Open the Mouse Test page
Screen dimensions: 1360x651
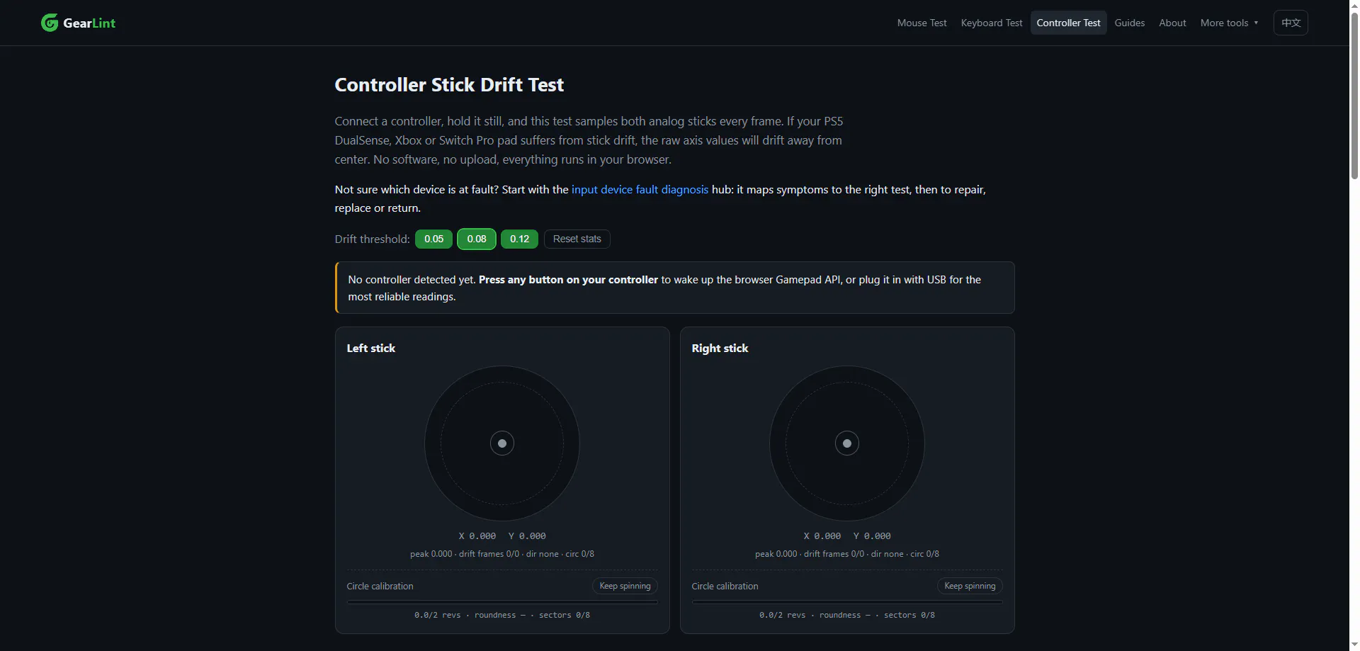click(922, 23)
